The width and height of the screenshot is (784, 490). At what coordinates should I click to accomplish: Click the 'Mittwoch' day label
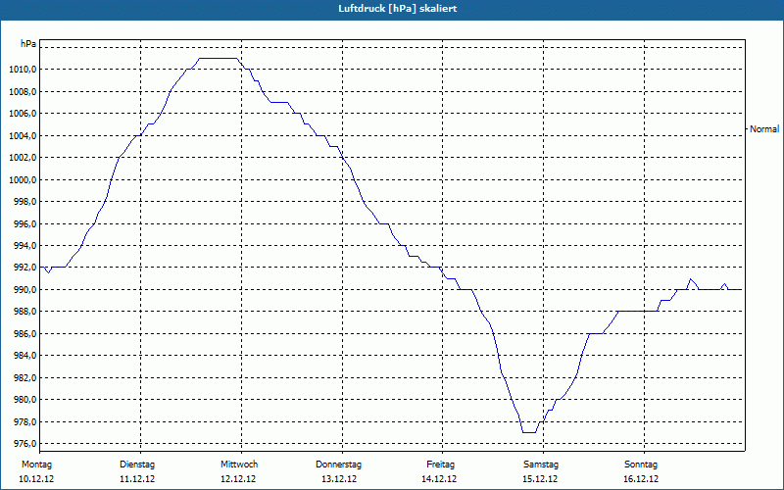(x=239, y=465)
